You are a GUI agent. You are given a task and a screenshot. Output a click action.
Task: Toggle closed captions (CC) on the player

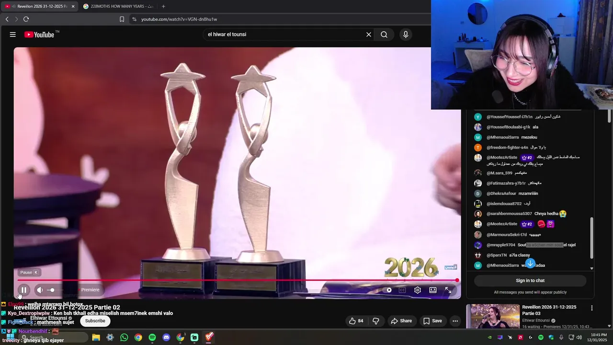pos(402,290)
